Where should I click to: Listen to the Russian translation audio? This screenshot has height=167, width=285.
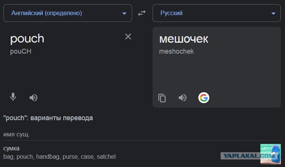(182, 97)
